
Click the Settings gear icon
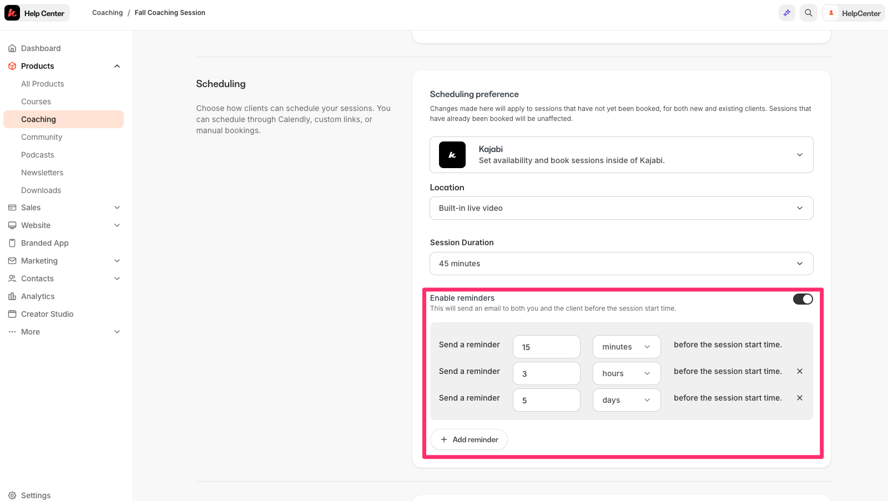(12, 495)
